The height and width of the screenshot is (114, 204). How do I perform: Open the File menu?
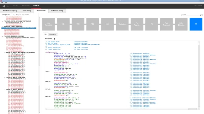(x=2, y=2)
